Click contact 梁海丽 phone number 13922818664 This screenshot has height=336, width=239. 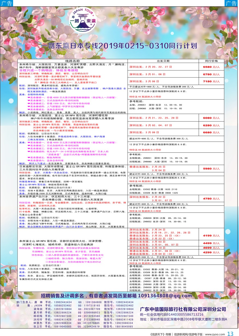(63, 309)
